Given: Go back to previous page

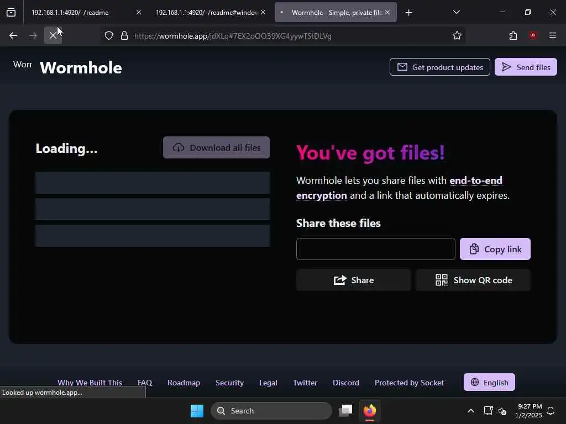Looking at the screenshot, I should point(13,35).
